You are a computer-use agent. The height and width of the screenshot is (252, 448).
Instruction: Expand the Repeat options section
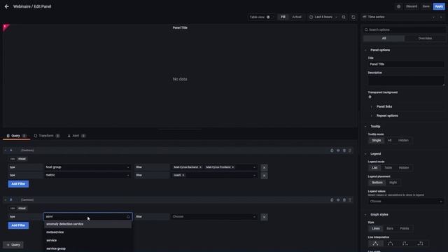pos(387,115)
